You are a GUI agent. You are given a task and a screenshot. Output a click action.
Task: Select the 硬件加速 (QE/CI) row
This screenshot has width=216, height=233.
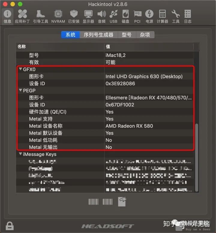pyautogui.click(x=105, y=112)
